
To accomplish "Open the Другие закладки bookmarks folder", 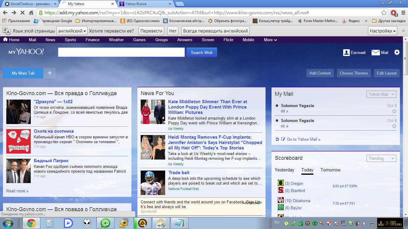I will (389, 21).
